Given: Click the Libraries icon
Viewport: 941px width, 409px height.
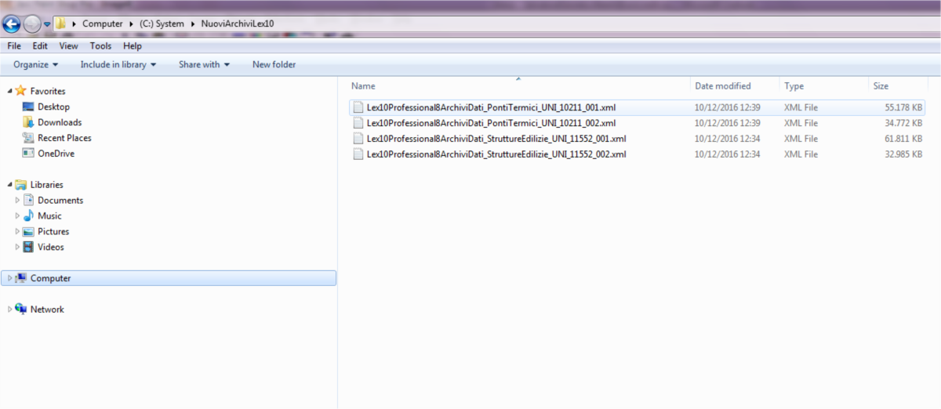Looking at the screenshot, I should tap(21, 185).
